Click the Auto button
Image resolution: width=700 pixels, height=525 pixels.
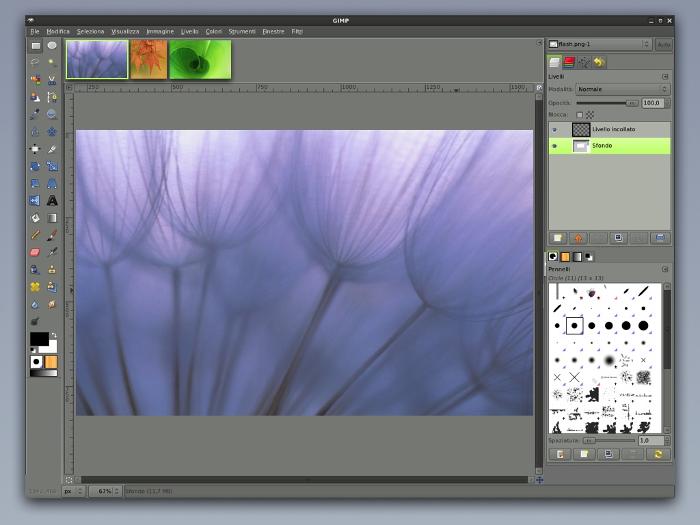(663, 44)
